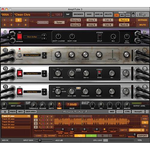Click the Digital Chorus Rate knob
Screen dimensions: 150x150
(72, 73)
